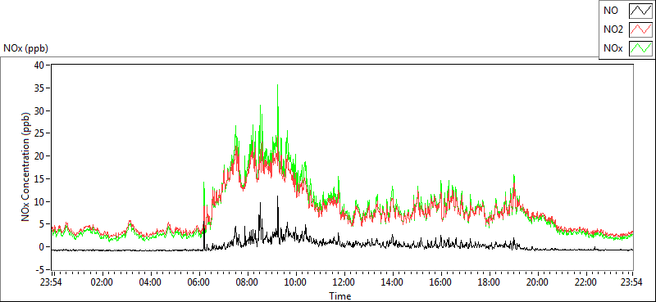Click the 15 y-axis scale value
The width and height of the screenshot is (656, 302).
click(x=40, y=178)
